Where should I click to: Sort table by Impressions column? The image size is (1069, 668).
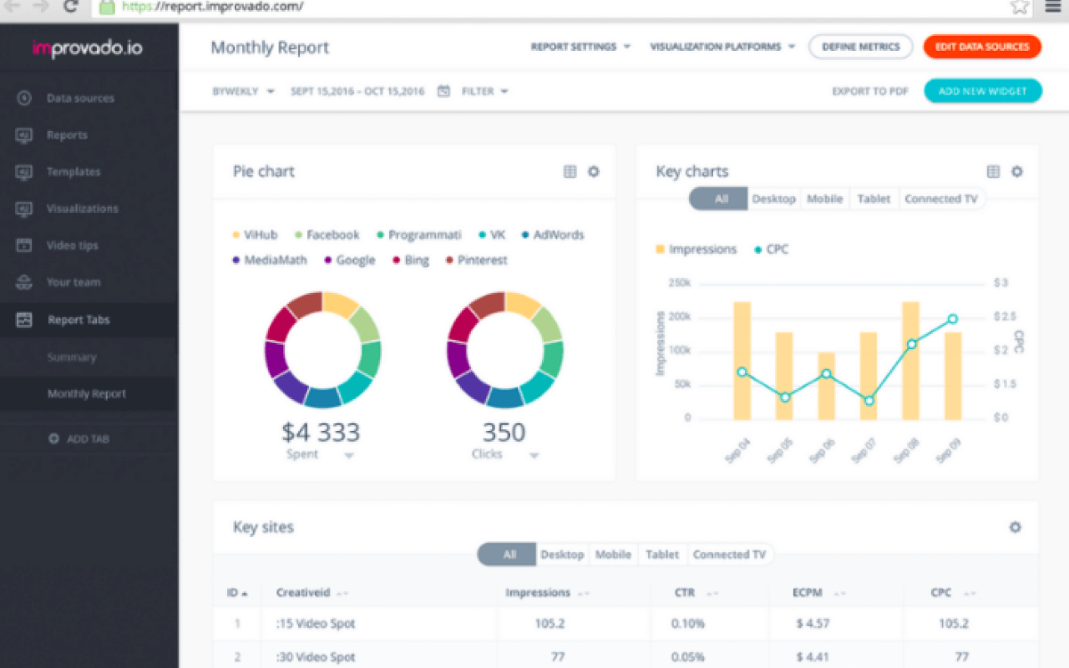pos(548,593)
